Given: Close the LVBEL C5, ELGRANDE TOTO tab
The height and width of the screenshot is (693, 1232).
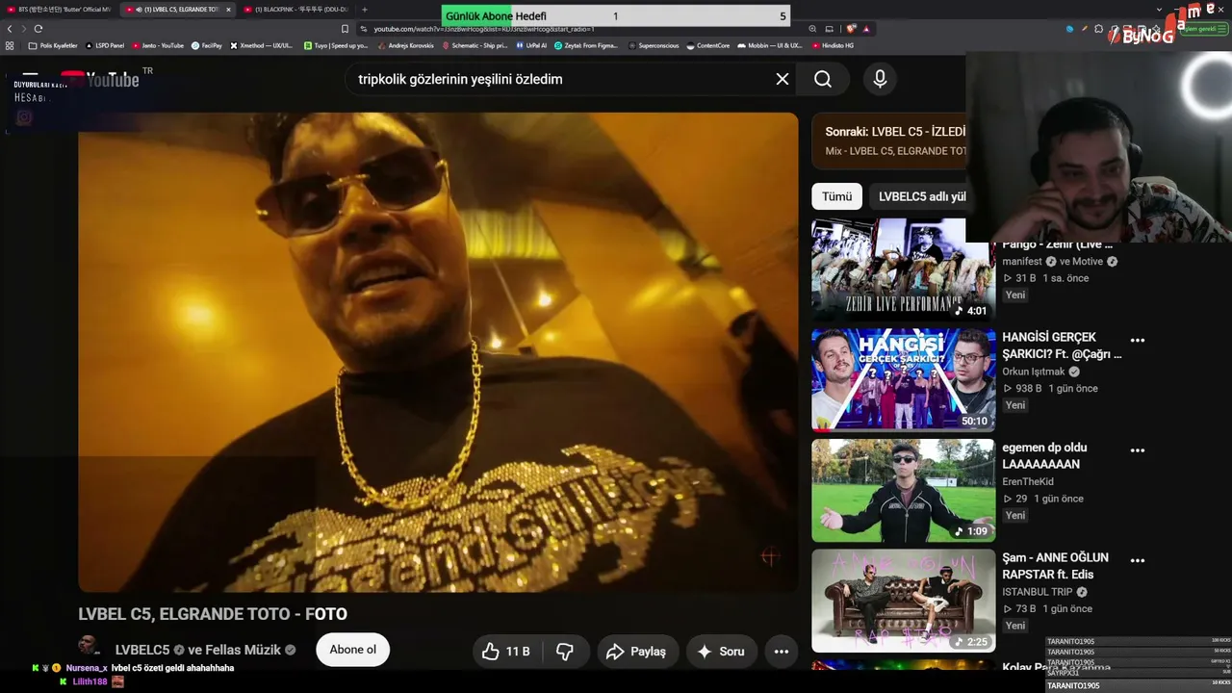Looking at the screenshot, I should coord(228,10).
